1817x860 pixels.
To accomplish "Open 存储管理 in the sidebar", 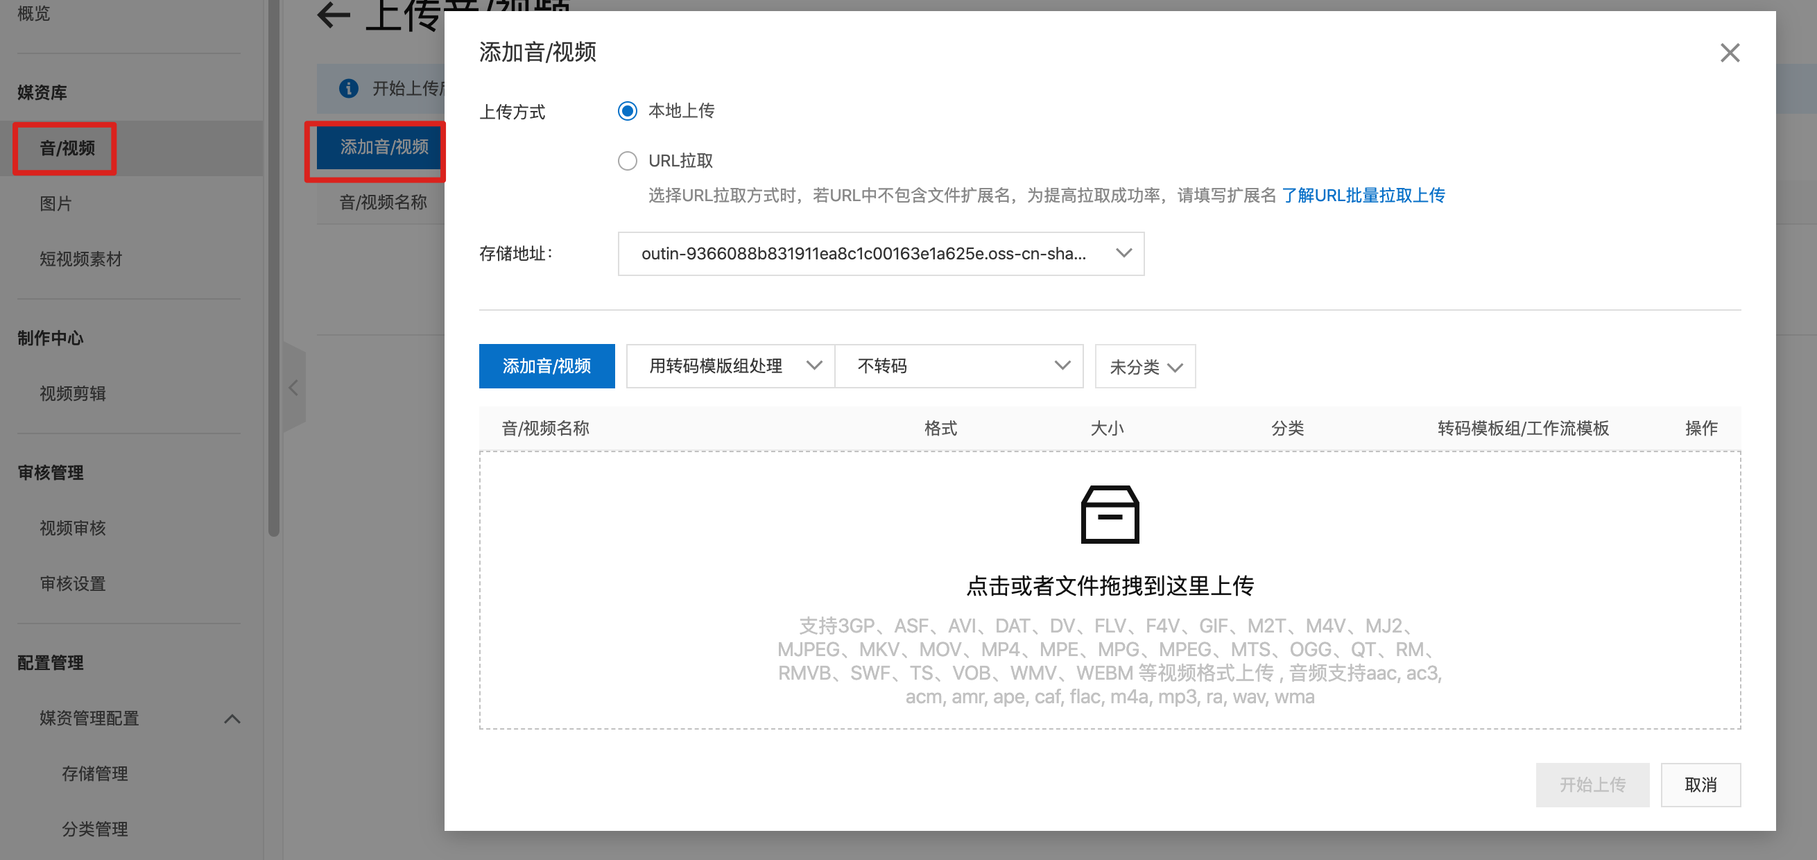I will [94, 774].
